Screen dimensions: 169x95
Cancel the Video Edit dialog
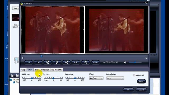pos(141,90)
